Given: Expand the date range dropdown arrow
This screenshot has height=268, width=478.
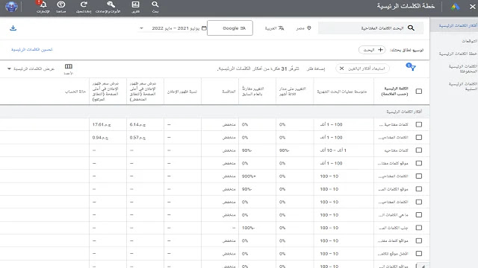Looking at the screenshot, I should tap(141, 28).
